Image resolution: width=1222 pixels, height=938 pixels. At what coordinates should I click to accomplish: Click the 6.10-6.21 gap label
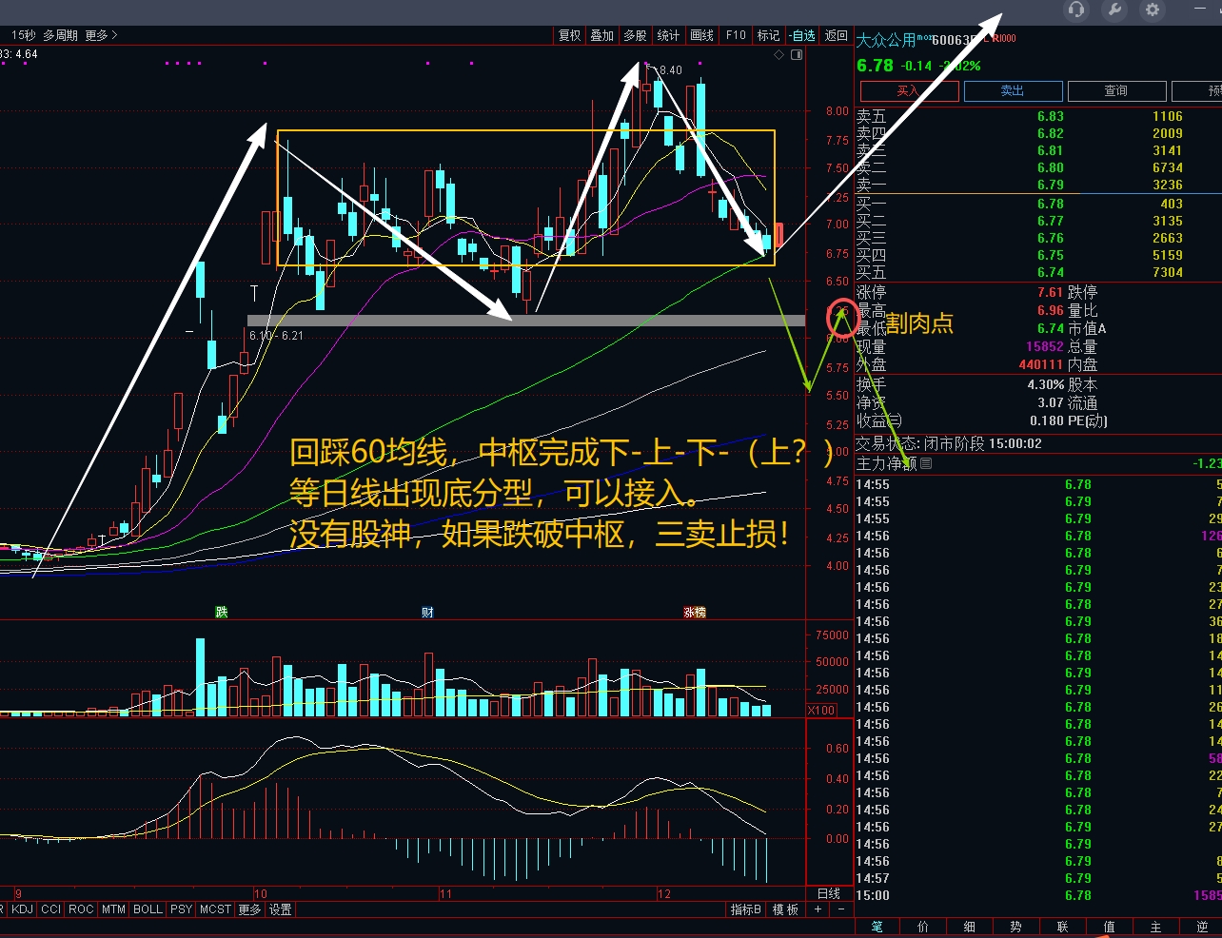coord(276,335)
